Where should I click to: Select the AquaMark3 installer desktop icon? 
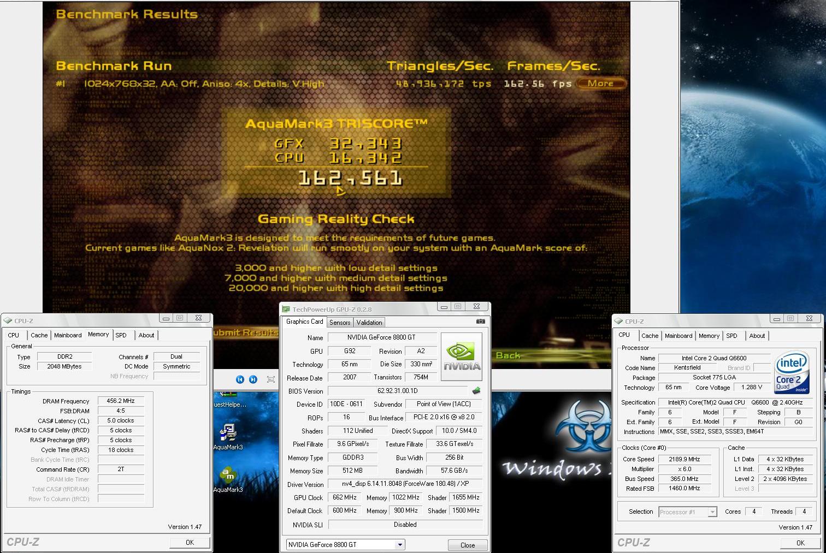tap(228, 436)
